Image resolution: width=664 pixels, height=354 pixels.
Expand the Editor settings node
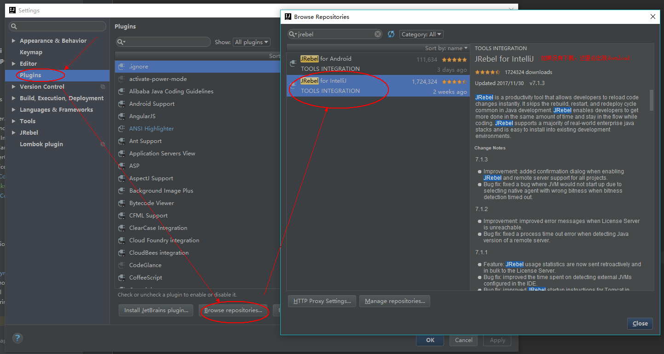[14, 64]
